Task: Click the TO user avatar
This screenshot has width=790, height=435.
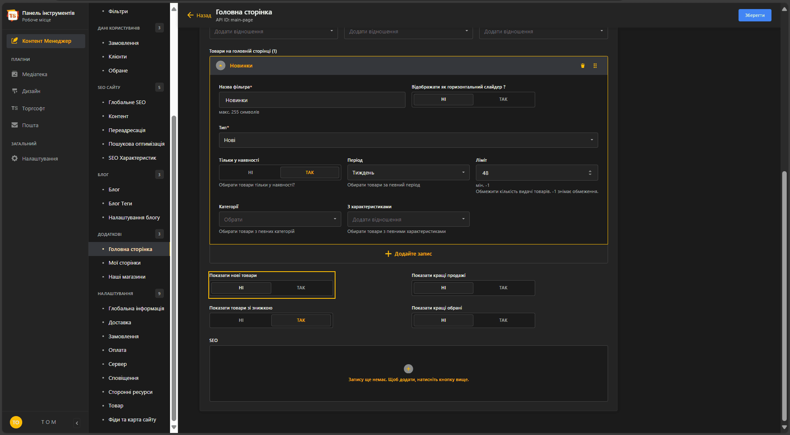Action: [x=16, y=422]
